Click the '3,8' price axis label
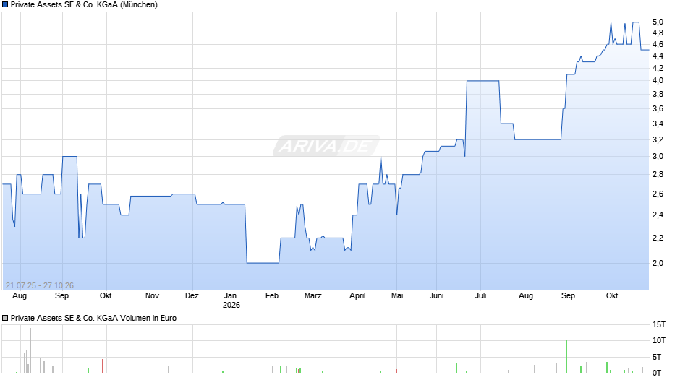Image resolution: width=680 pixels, height=380 pixels. click(x=658, y=95)
